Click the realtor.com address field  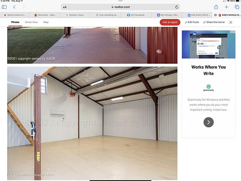120,7
